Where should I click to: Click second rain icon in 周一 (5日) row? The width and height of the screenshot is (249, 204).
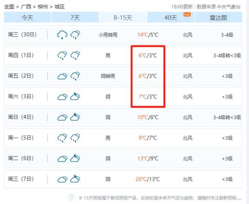(x=75, y=138)
